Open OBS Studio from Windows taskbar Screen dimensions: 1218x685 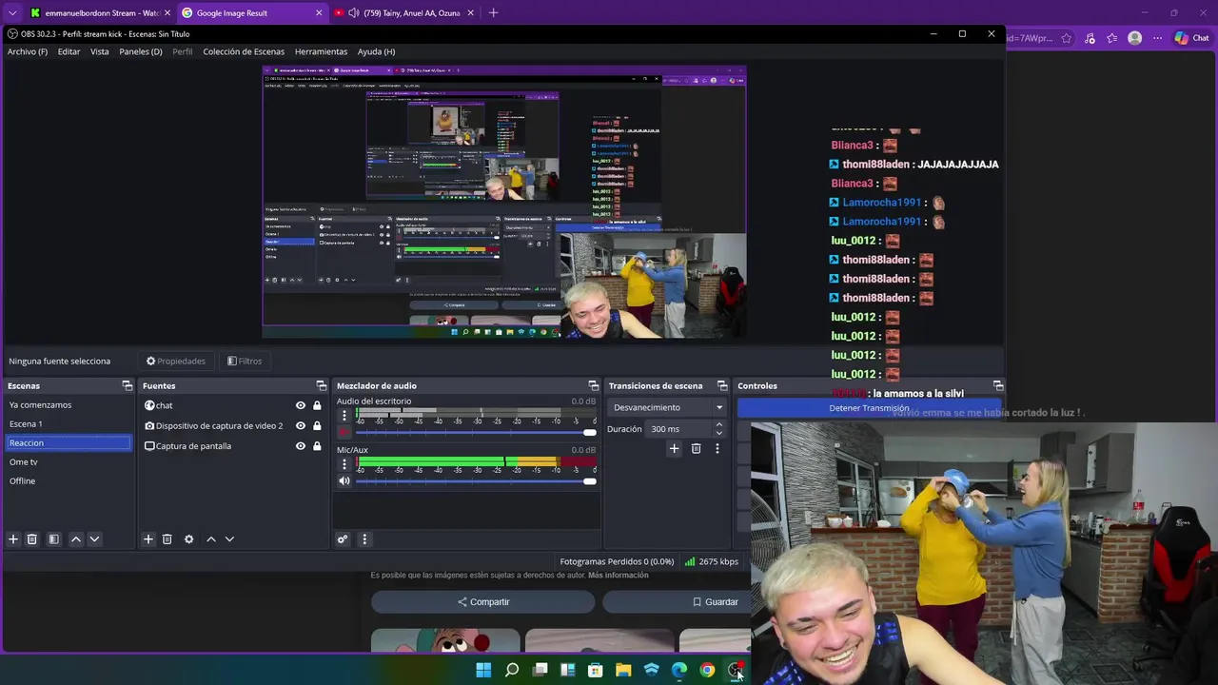736,670
